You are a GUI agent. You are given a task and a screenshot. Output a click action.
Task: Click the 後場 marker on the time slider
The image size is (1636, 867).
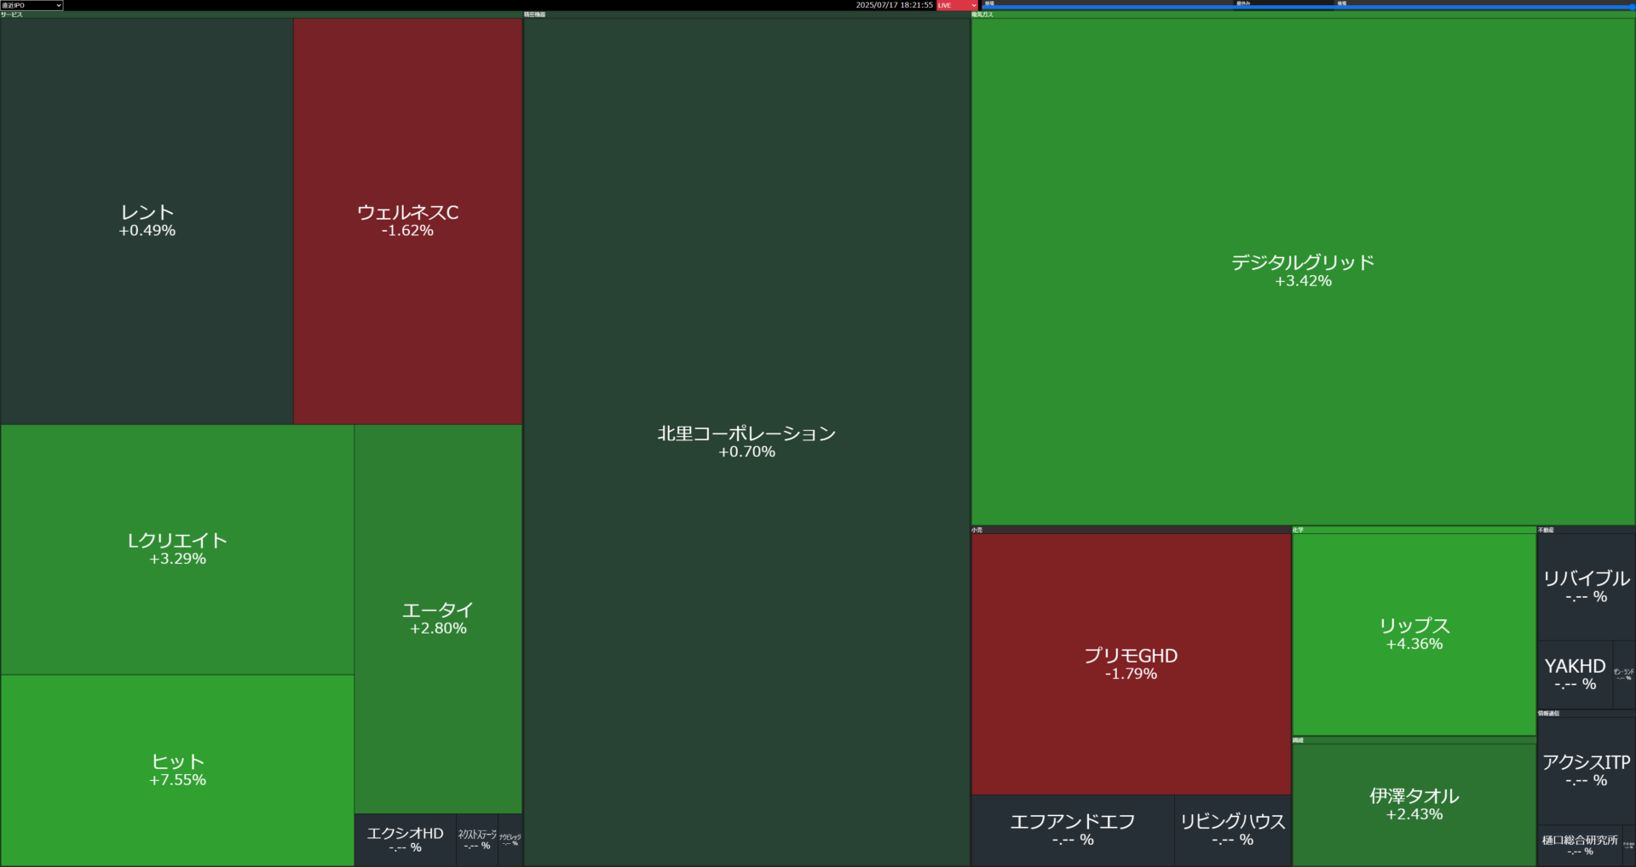tap(1342, 3)
